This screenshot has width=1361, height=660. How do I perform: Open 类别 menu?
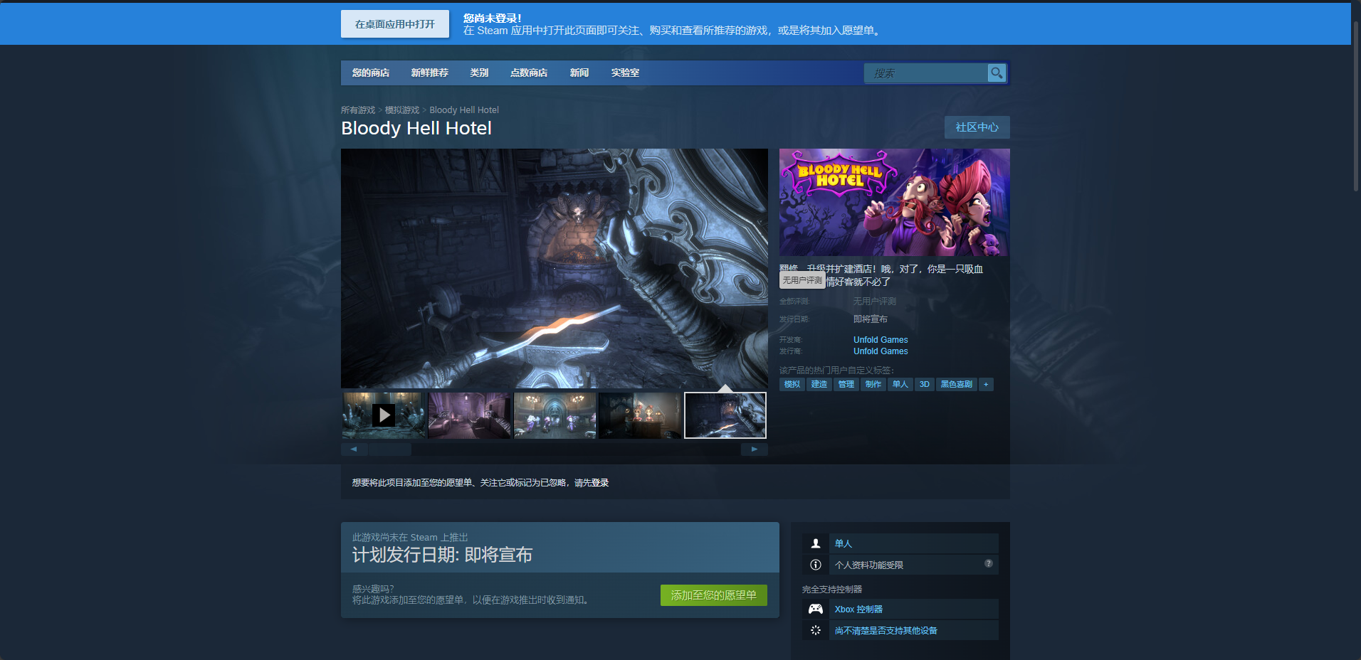pos(479,73)
